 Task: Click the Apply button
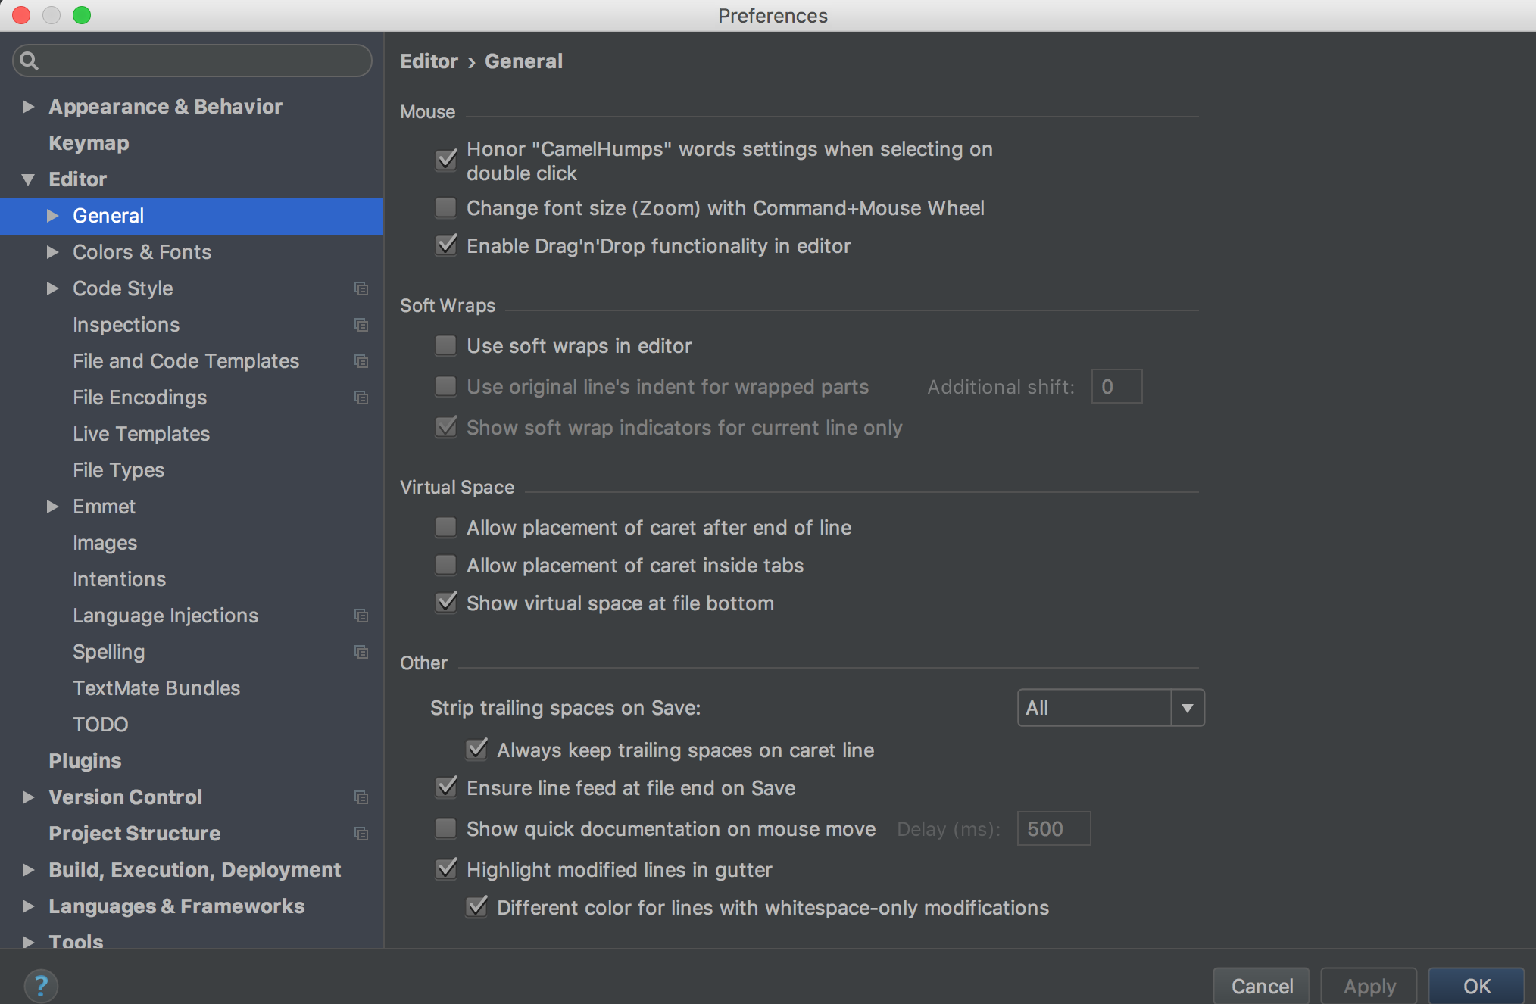(1369, 986)
